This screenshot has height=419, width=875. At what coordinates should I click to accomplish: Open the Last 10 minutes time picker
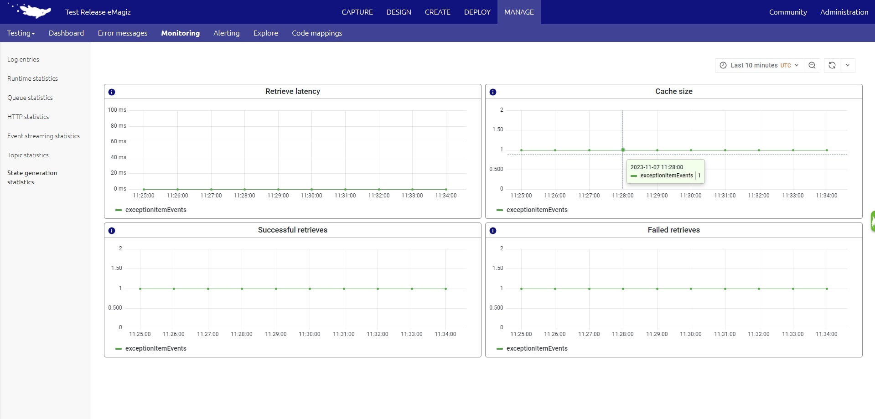coord(759,66)
